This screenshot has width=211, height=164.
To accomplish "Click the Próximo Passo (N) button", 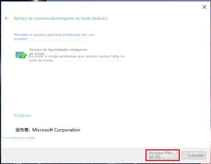I will (163, 155).
